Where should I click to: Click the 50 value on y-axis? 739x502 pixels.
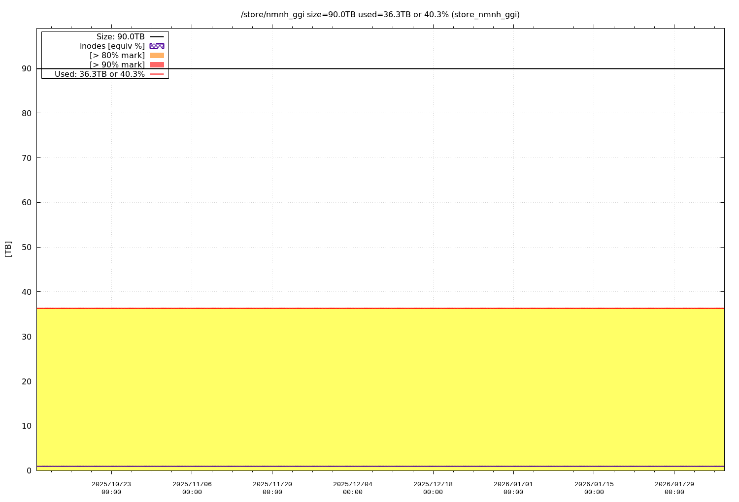tap(27, 247)
